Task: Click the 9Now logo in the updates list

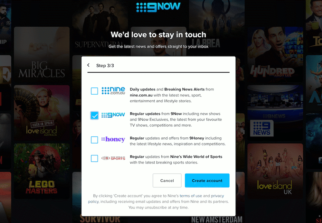Action: point(113,115)
